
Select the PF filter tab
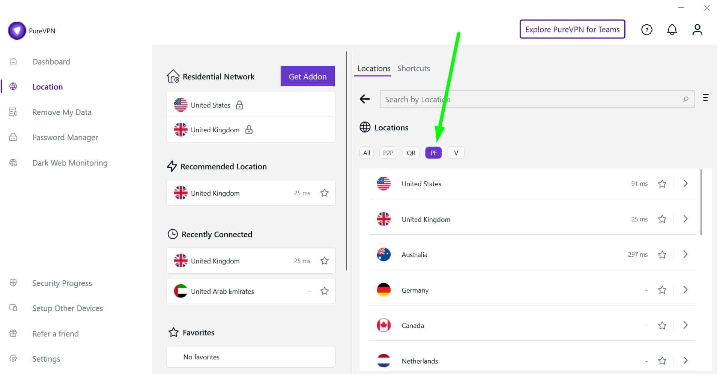tap(433, 153)
